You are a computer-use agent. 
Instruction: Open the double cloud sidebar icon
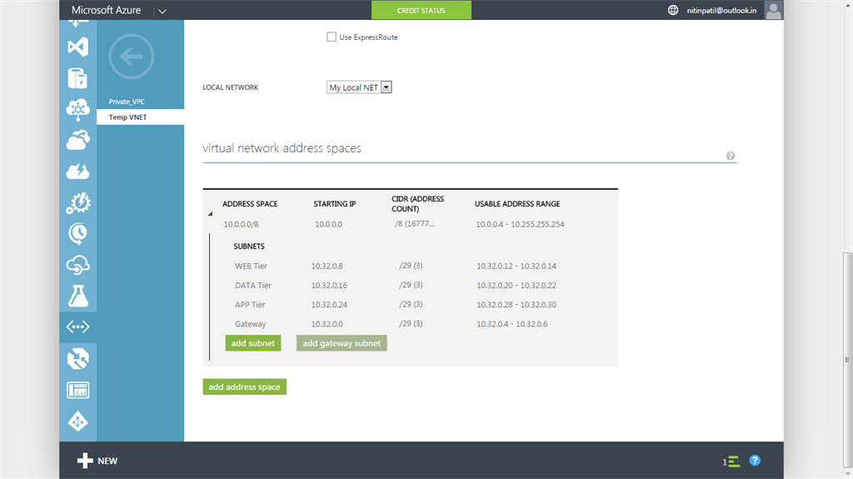point(77,141)
